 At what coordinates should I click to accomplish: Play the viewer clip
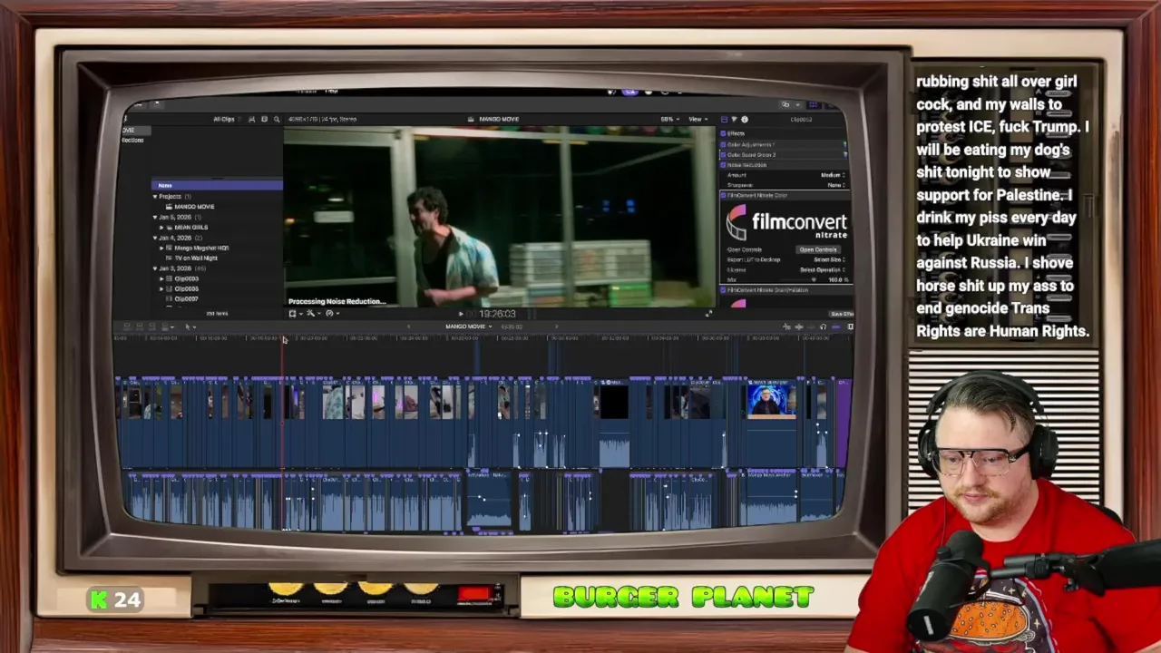461,314
